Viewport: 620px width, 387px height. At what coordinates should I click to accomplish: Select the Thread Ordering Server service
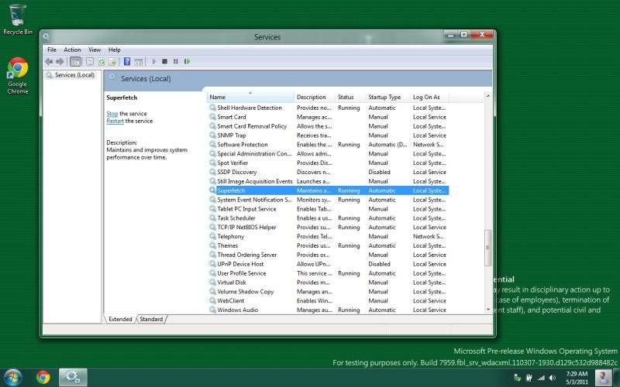(328, 255)
